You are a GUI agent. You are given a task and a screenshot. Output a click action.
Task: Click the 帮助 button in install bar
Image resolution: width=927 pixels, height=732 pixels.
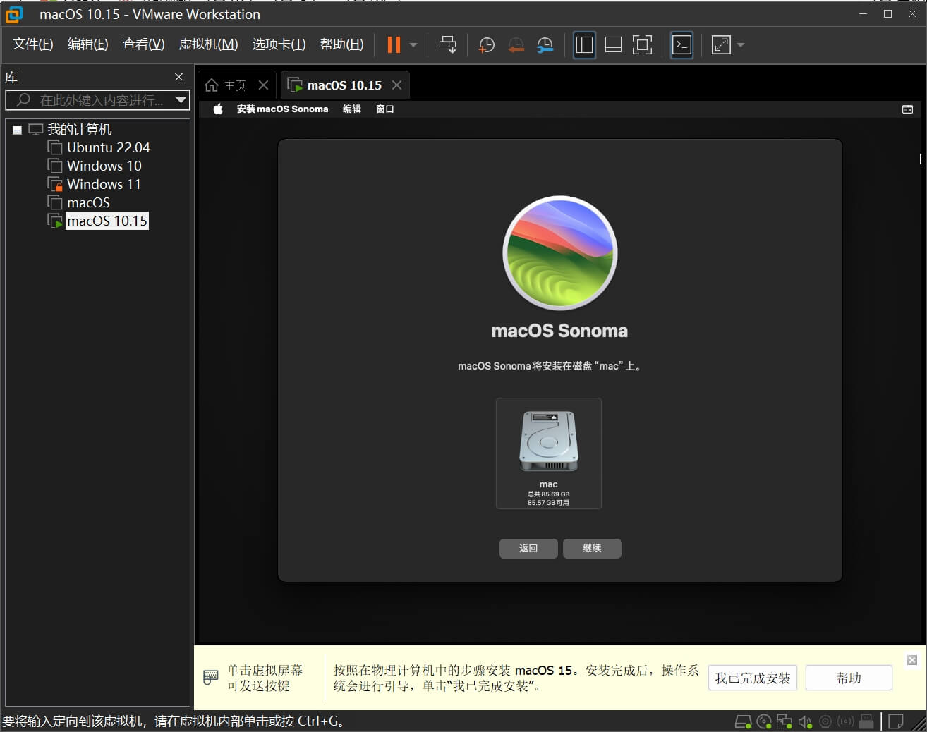tap(849, 678)
